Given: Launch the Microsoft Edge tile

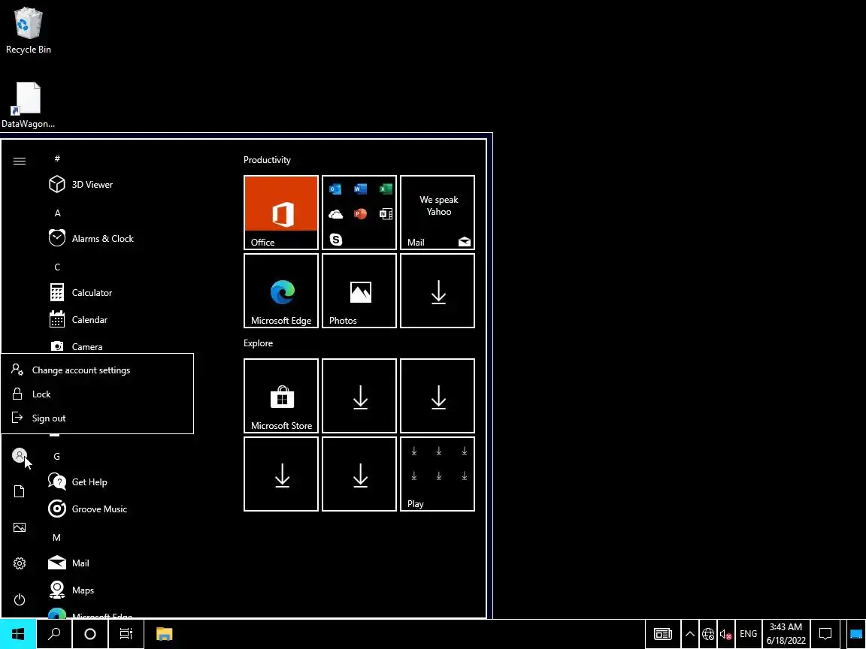Looking at the screenshot, I should [281, 291].
